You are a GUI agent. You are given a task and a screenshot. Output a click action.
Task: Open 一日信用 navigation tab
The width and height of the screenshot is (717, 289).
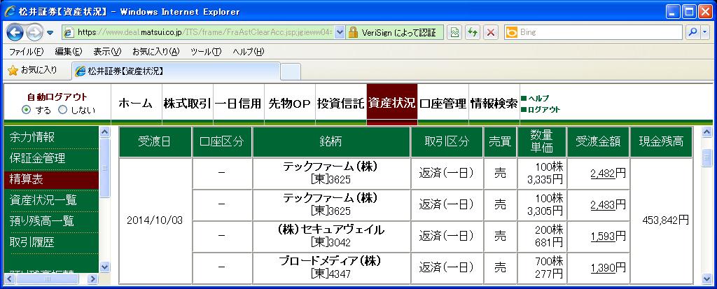(x=238, y=104)
